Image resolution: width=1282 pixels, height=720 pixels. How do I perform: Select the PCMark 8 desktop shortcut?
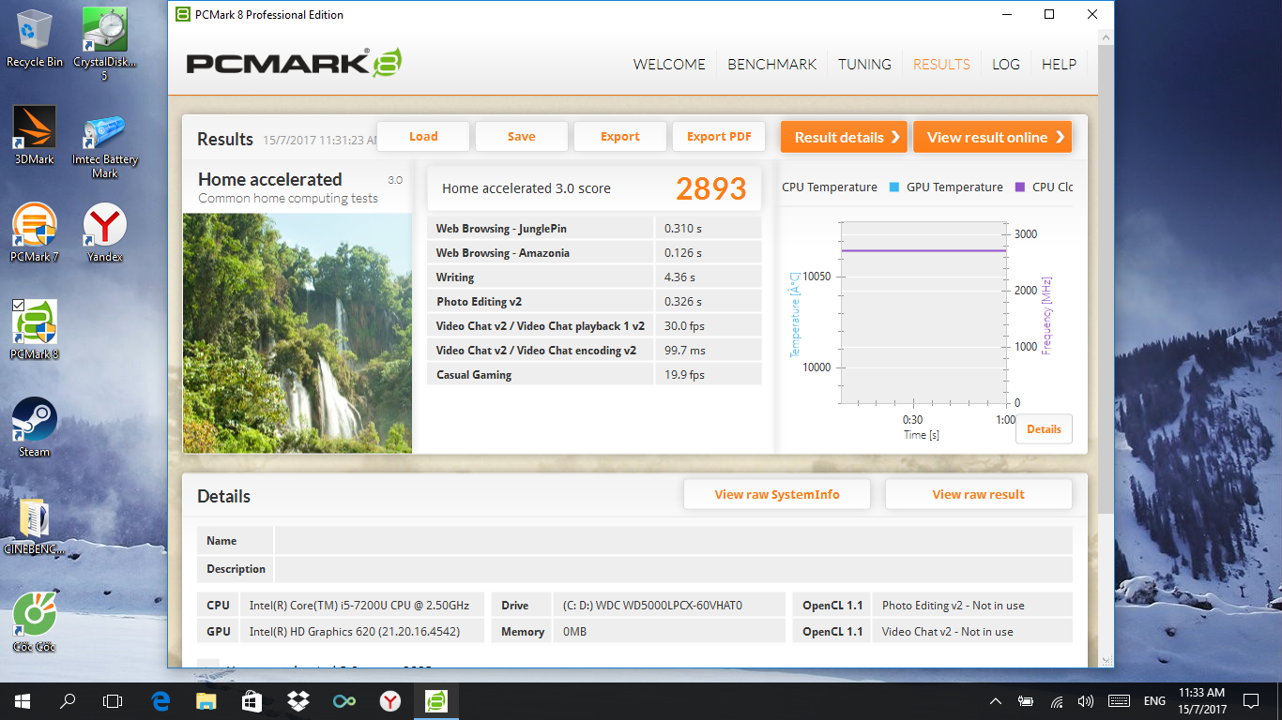(x=35, y=330)
